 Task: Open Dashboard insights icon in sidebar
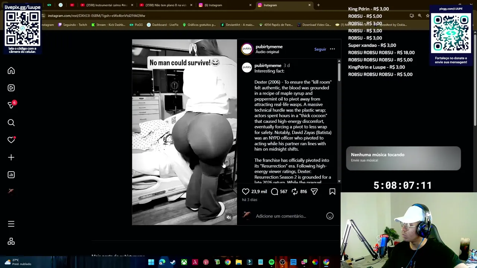click(x=11, y=175)
